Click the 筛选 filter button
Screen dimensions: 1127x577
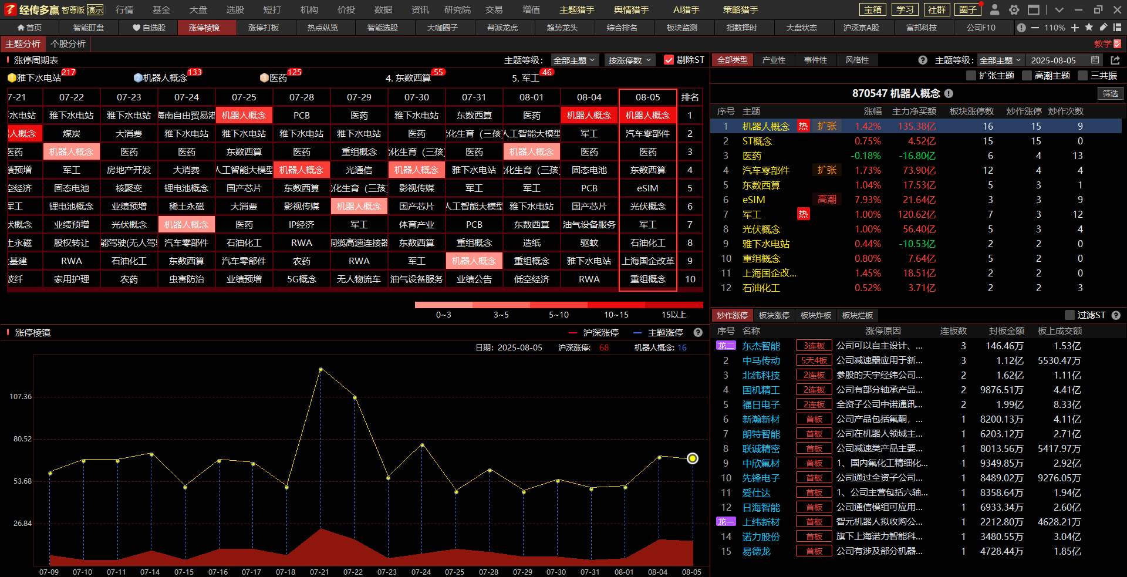coord(1110,94)
